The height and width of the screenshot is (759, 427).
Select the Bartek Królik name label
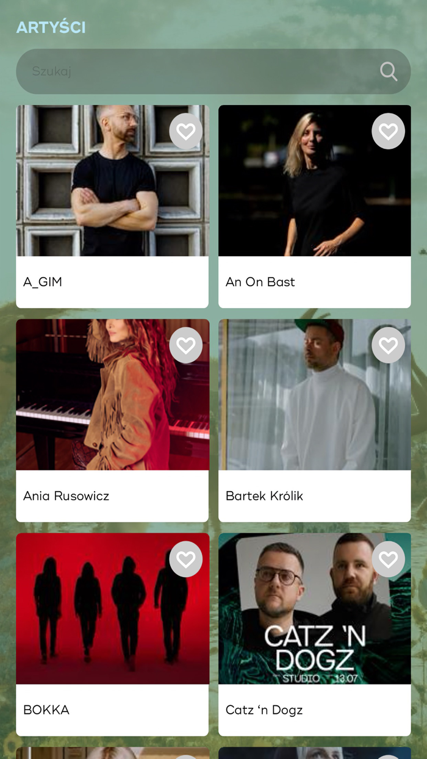pos(264,496)
